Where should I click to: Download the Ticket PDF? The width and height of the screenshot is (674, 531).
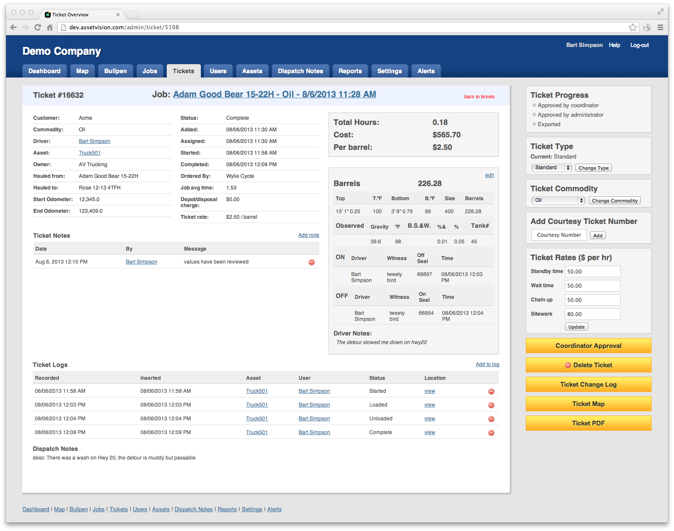pos(588,423)
